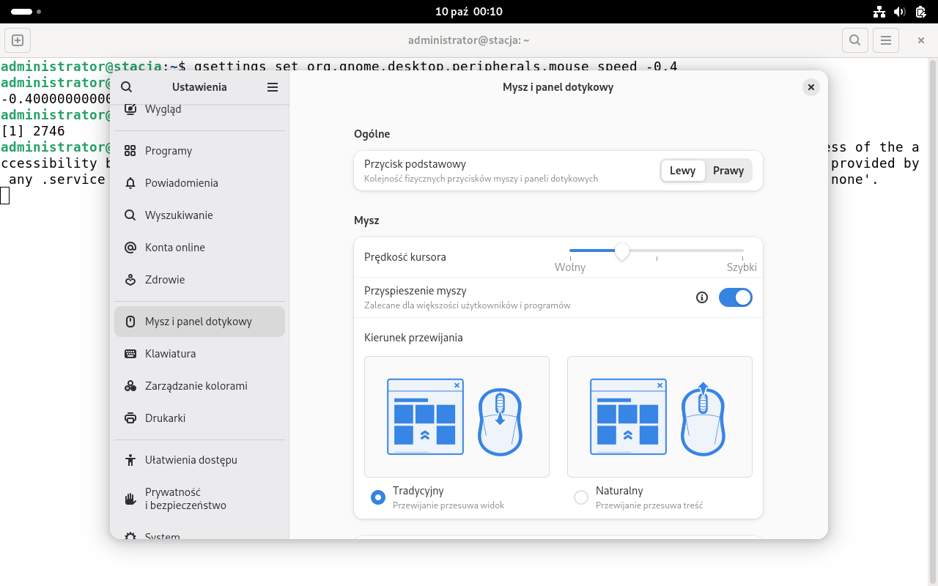
Task: Set primary button to Prawy
Action: (728, 171)
